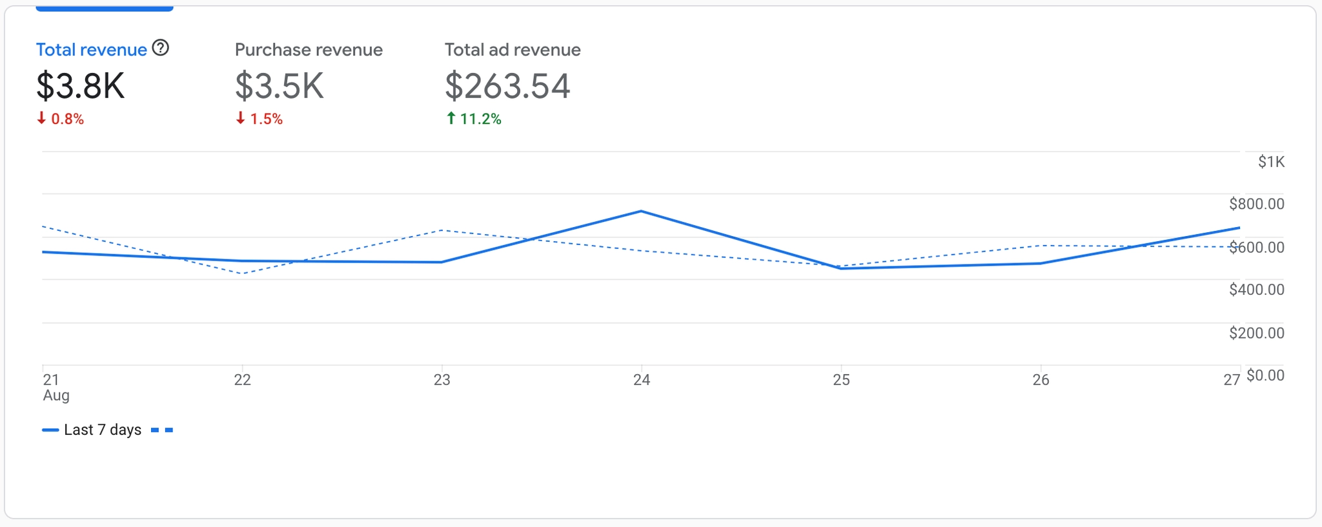
Task: Click the dashed line legend marker
Action: tap(162, 430)
